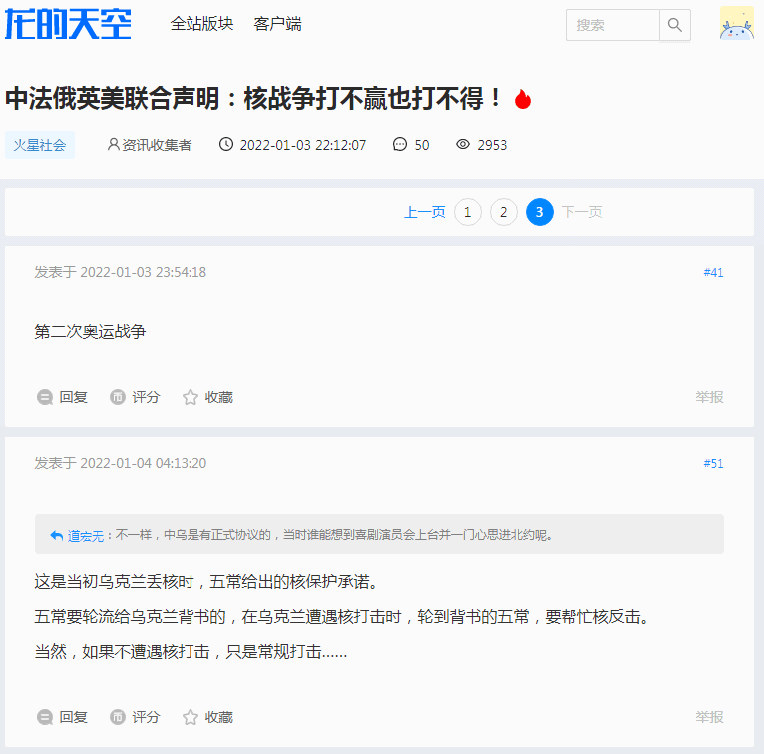This screenshot has height=754, width=764.
Task: Click 收藏 text under post #41
Action: [x=218, y=397]
